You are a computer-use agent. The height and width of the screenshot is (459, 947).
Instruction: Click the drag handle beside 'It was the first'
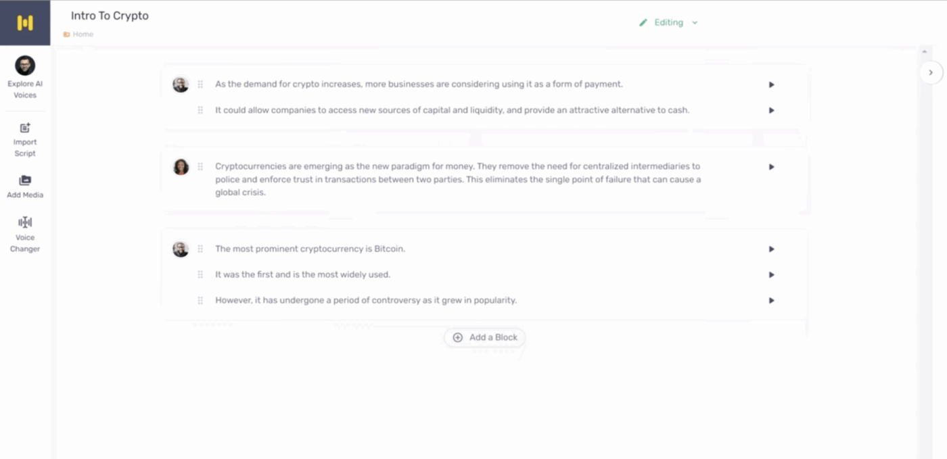click(200, 275)
